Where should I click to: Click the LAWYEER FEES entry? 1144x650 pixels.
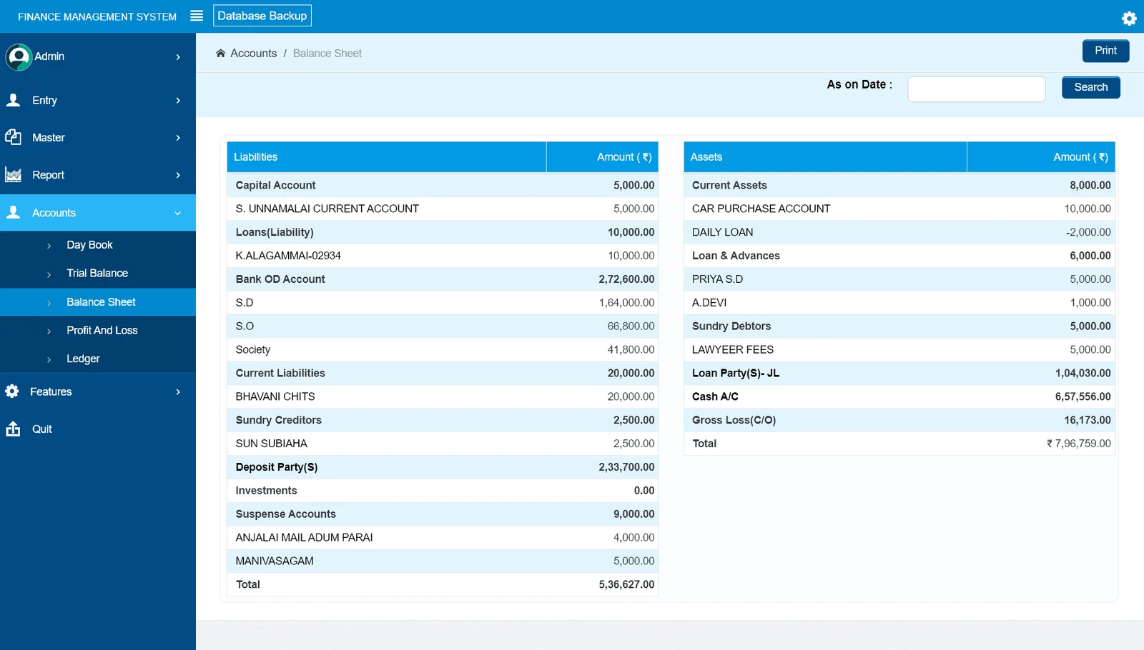[x=733, y=350]
